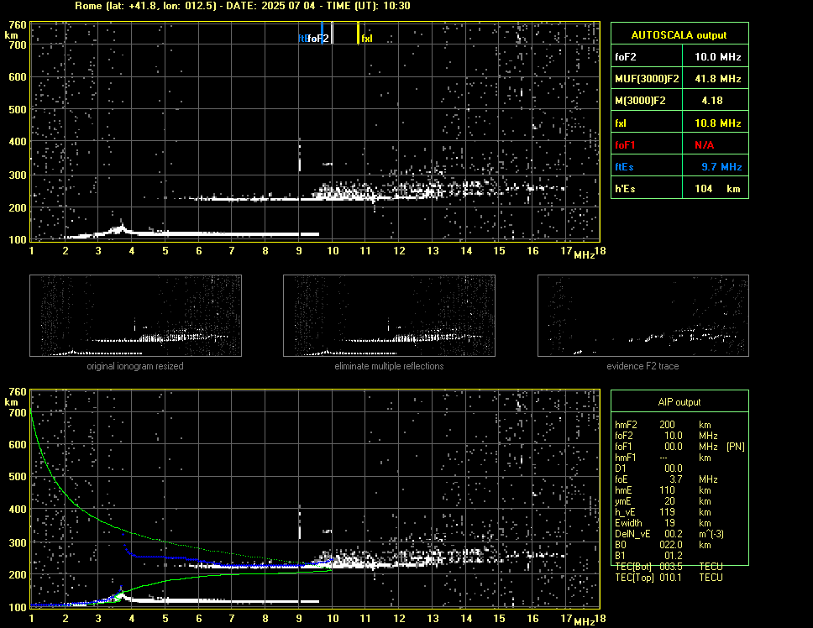Image resolution: width=813 pixels, height=628 pixels.
Task: Click the yellow fxI marker line on the top ionogram
Action: pyautogui.click(x=358, y=33)
